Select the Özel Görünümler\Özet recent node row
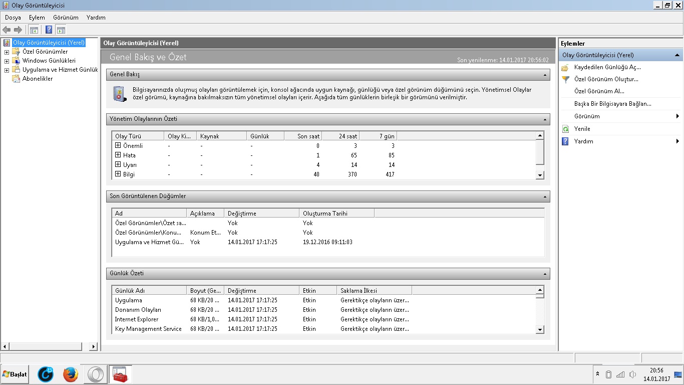The width and height of the screenshot is (684, 385). [327, 223]
